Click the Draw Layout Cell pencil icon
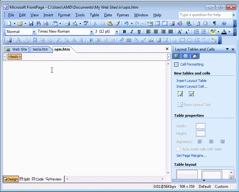This screenshot has height=192, width=239. [191, 94]
